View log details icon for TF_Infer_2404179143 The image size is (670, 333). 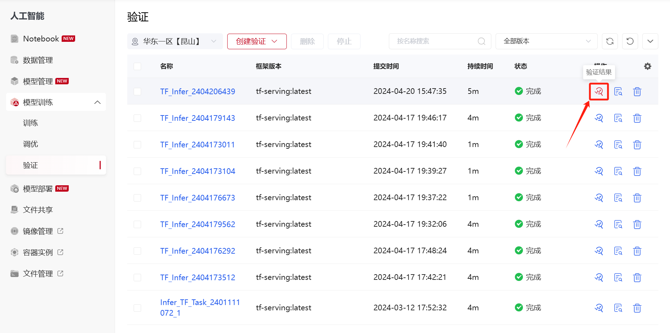[618, 118]
